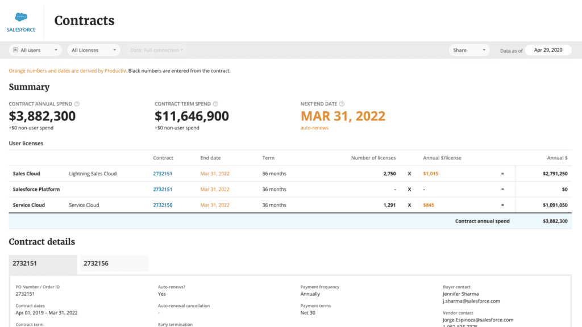
Task: Click the Number of licenses column header
Action: 373,158
